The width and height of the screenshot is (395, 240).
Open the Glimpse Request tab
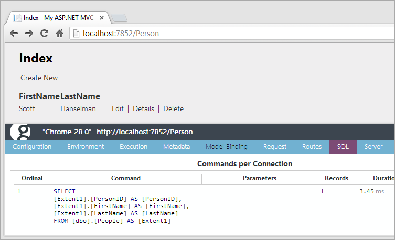tap(275, 147)
